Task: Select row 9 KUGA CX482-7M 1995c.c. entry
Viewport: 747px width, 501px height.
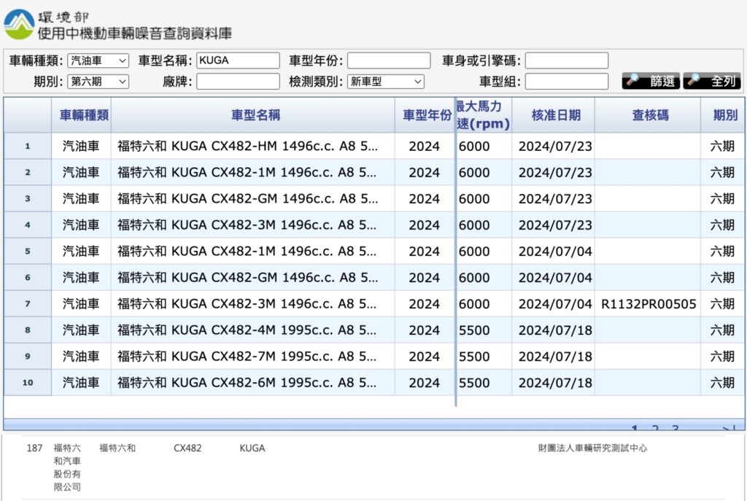Action: pyautogui.click(x=247, y=356)
